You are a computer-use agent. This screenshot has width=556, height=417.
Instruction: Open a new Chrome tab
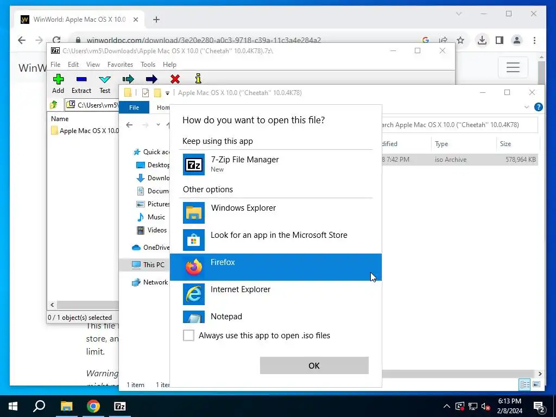coord(156,20)
